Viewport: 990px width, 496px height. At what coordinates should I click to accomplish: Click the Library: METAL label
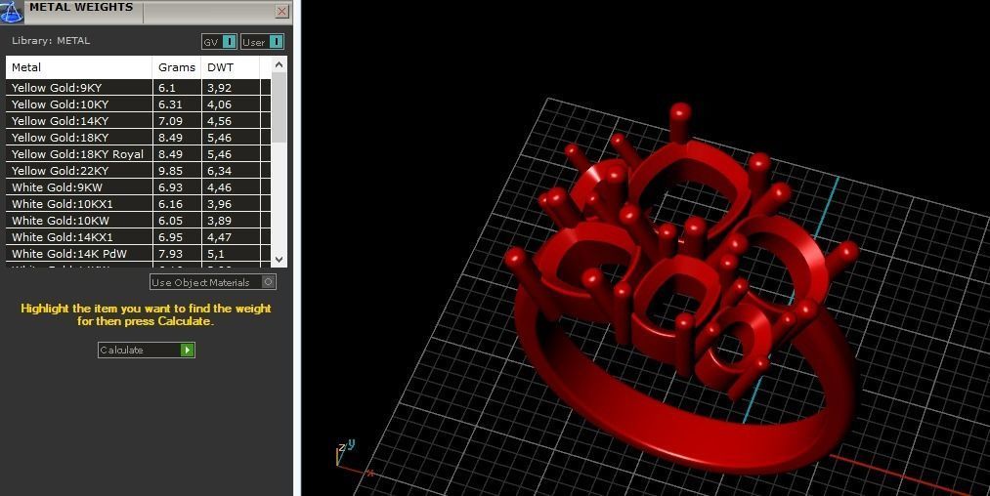51,40
